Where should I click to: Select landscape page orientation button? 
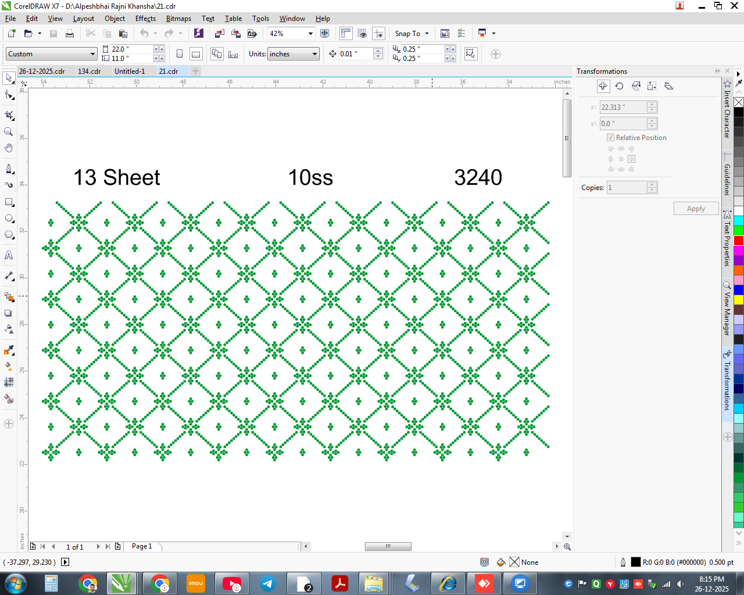[x=196, y=54]
